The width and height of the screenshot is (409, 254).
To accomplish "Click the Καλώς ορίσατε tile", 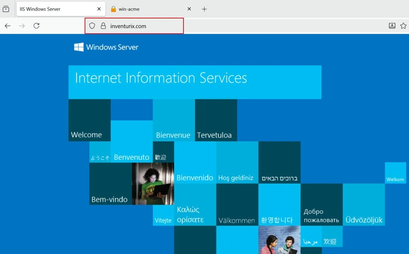I will (x=195, y=205).
